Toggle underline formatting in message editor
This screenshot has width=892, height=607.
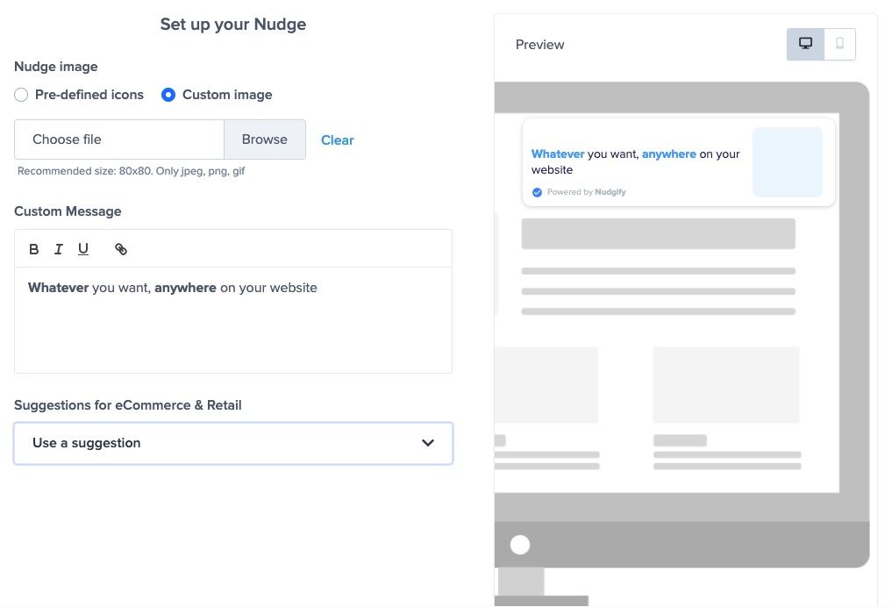83,249
